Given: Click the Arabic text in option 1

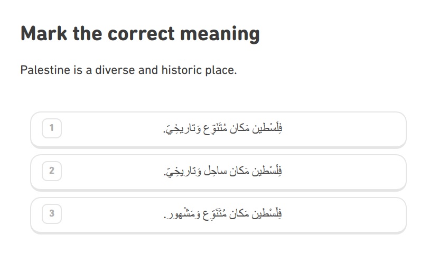Looking at the screenshot, I should [222, 128].
